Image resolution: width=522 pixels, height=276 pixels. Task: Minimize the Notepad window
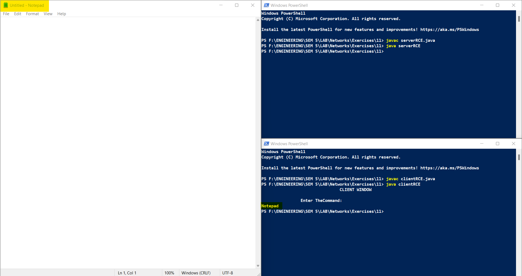pyautogui.click(x=221, y=5)
